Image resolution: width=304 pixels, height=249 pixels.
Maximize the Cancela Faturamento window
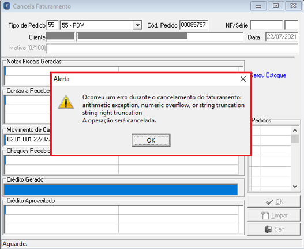(276, 6)
